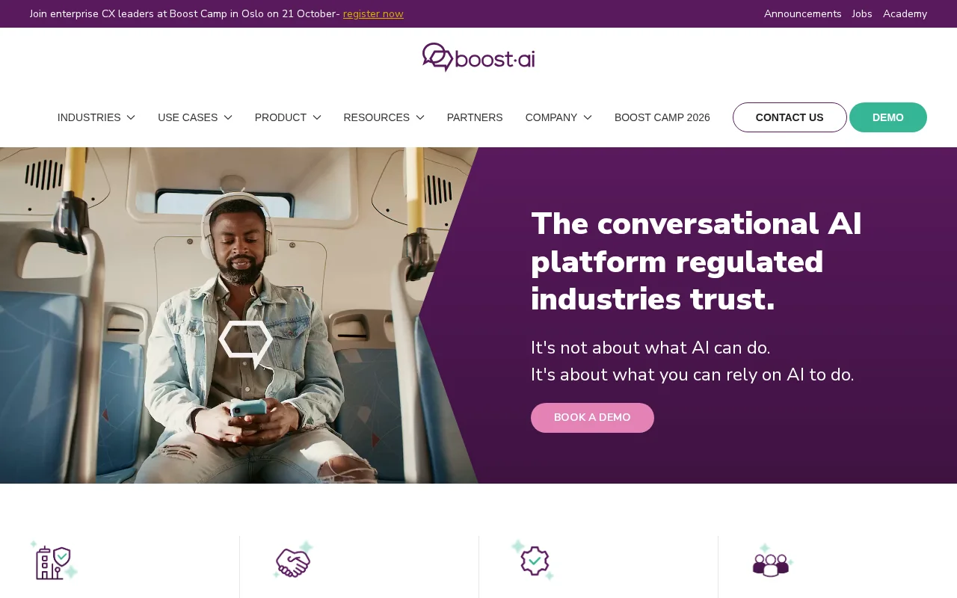Expand the Product menu chevron
The width and height of the screenshot is (957, 598).
click(x=317, y=117)
